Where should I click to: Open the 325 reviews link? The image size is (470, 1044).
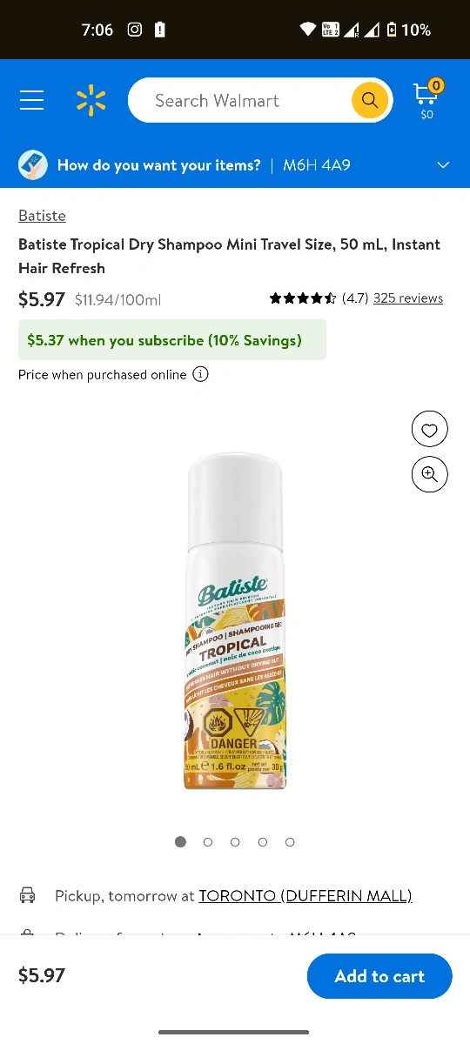(408, 298)
